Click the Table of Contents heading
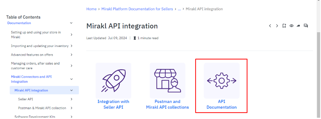This screenshot has height=119, width=321. [x=23, y=17]
